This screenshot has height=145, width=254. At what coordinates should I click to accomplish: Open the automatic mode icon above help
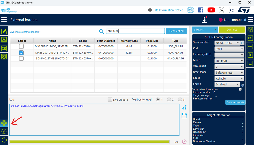[x=4, y=131]
